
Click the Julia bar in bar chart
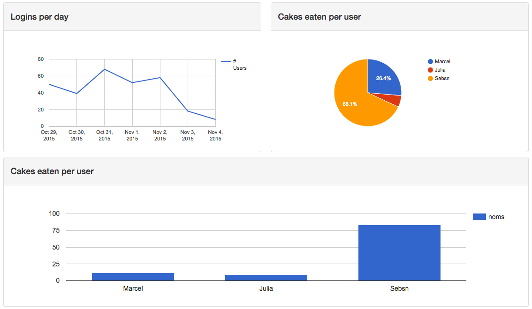[x=266, y=278]
